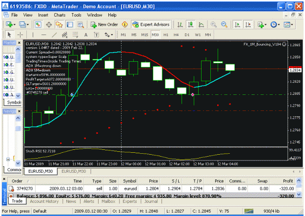Open the Insert menu

tap(43, 15)
